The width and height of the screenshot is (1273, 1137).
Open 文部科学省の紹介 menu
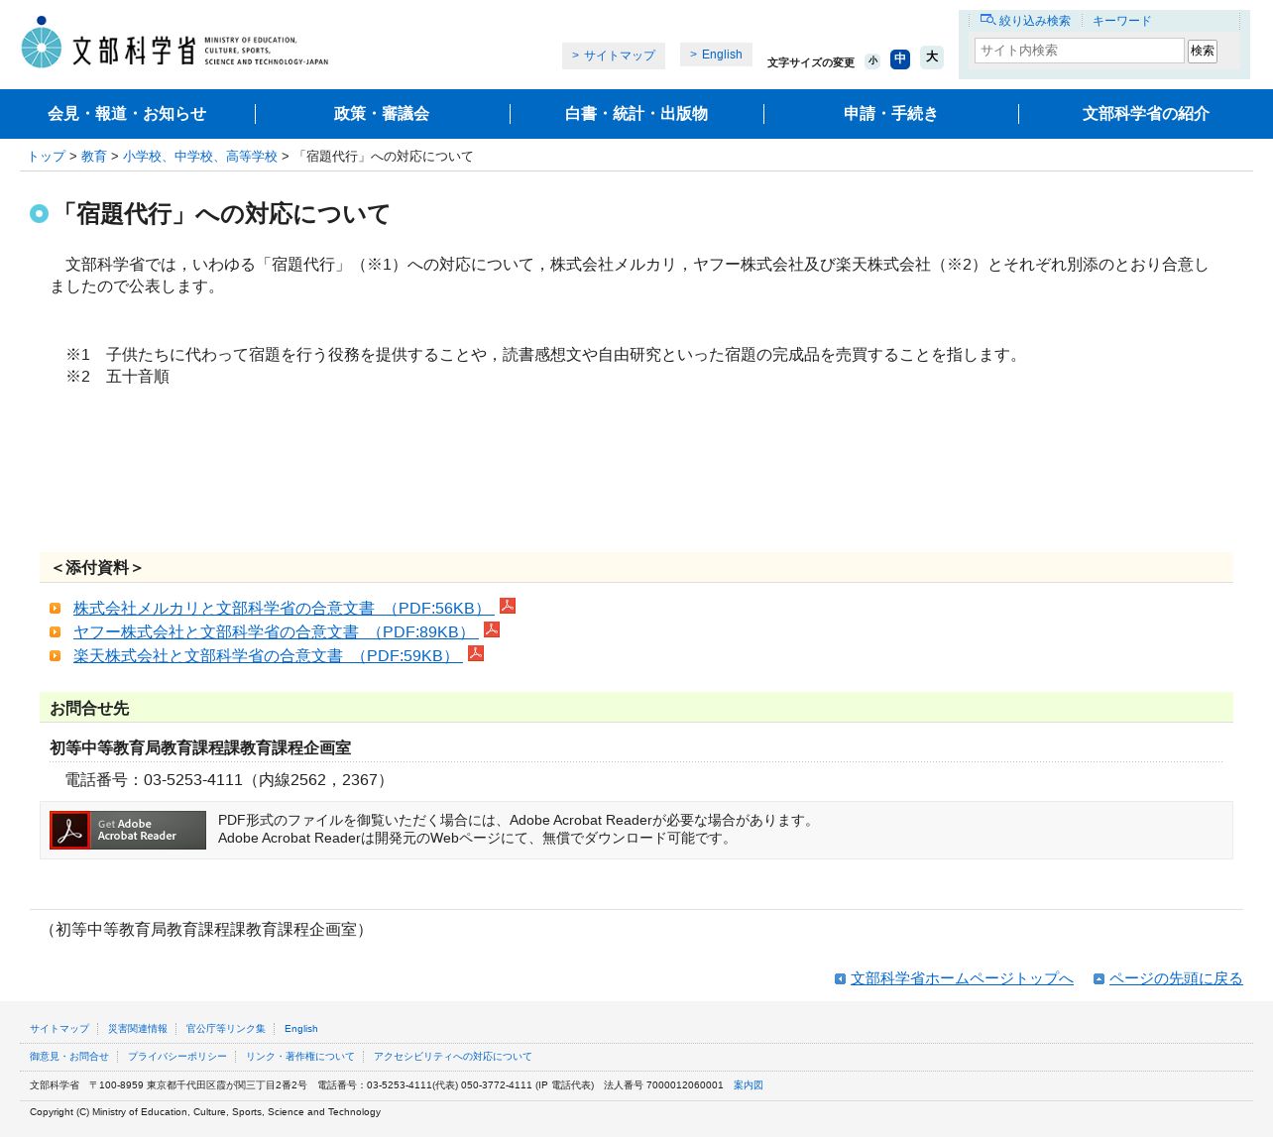pyautogui.click(x=1146, y=114)
